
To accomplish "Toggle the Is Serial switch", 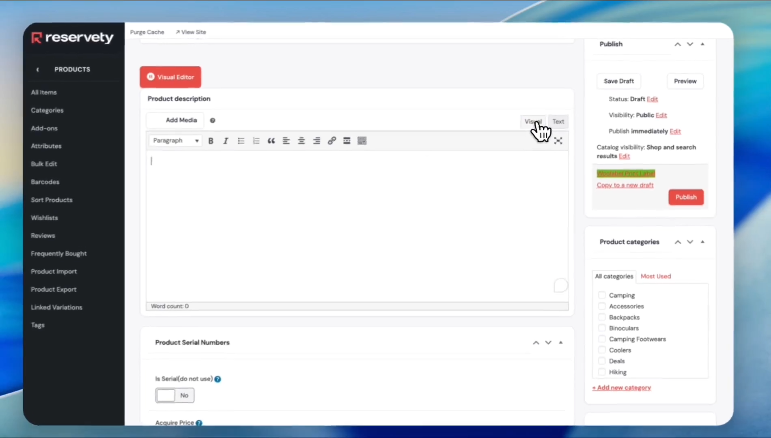I will [174, 395].
